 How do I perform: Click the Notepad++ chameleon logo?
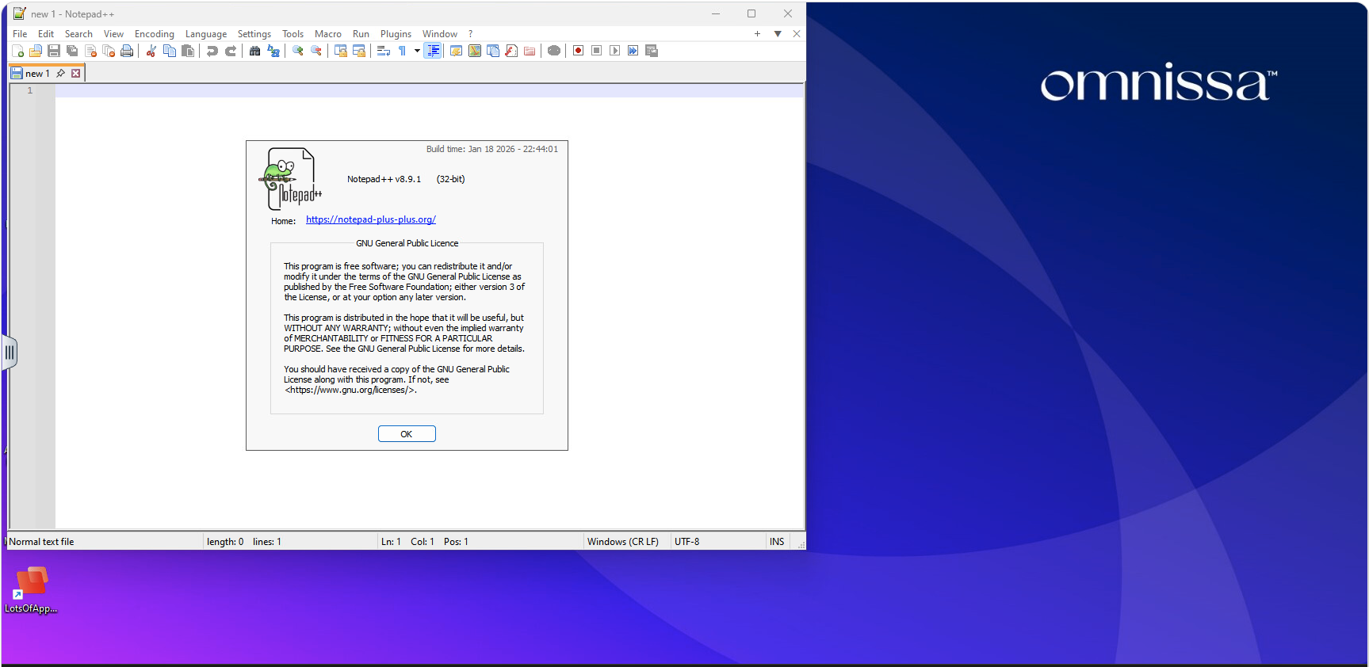point(291,178)
